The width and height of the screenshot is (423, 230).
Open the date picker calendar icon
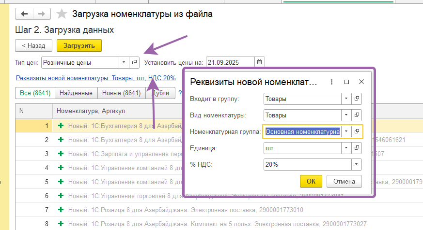(259, 62)
